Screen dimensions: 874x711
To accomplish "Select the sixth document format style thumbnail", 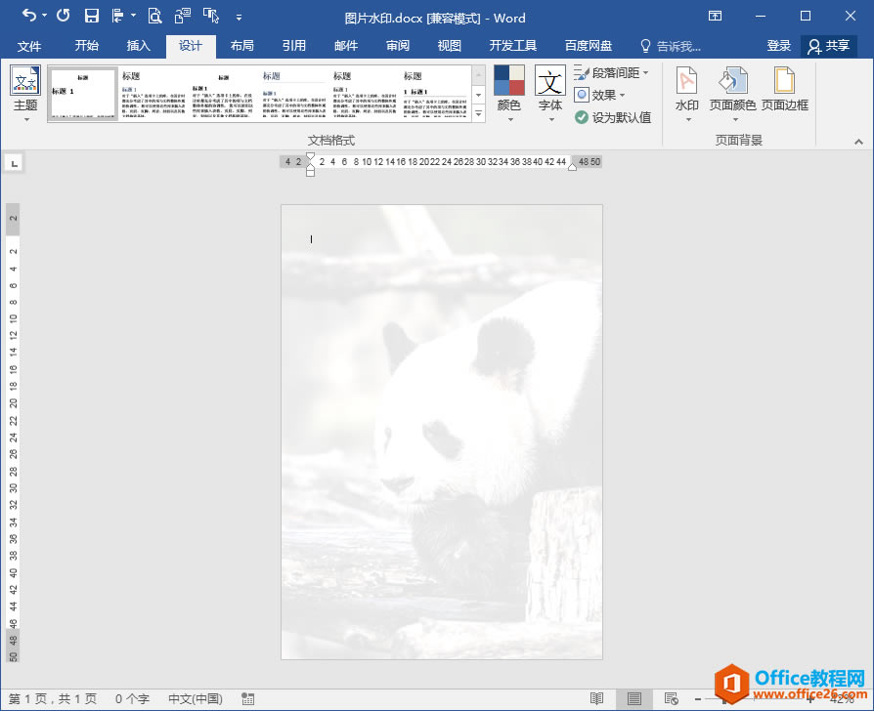I will point(435,94).
